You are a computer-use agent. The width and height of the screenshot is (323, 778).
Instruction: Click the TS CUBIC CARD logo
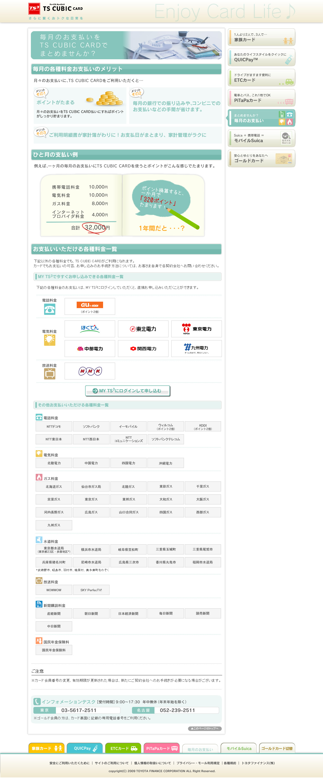click(56, 9)
